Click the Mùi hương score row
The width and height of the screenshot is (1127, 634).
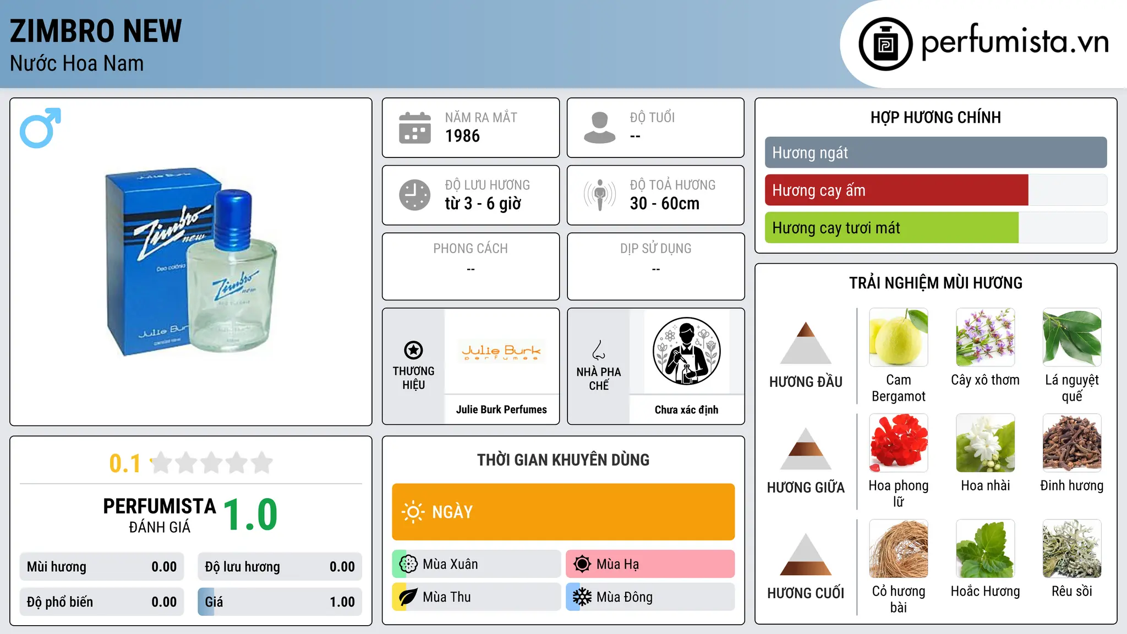[102, 567]
